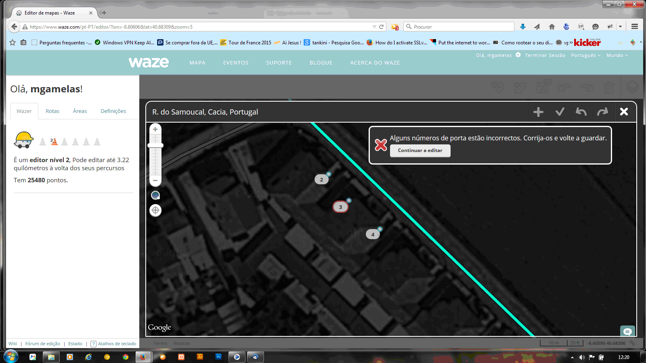
Task: Click the bookmark star icon
Action: [13, 42]
